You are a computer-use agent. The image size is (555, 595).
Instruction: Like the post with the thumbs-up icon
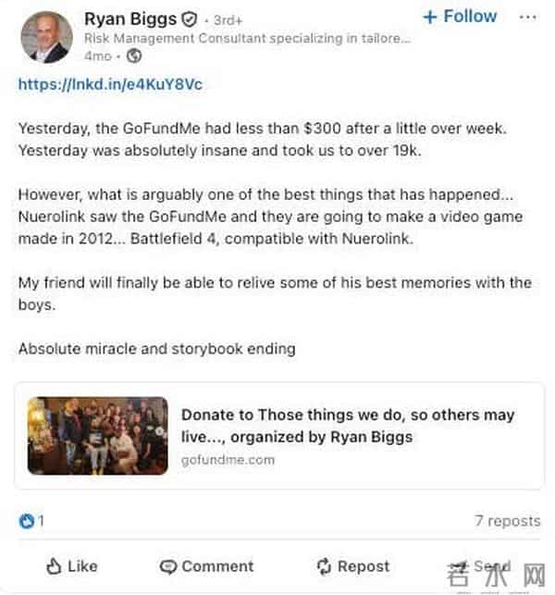tap(54, 566)
